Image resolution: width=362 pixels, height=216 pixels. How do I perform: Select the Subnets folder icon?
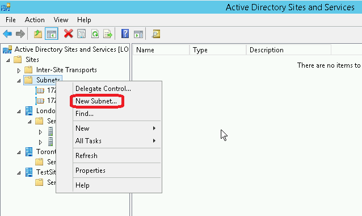tap(28, 80)
